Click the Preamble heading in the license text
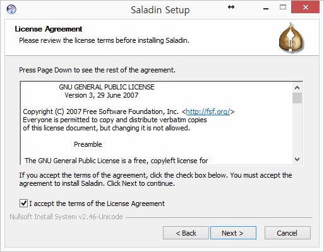The width and height of the screenshot is (324, 252). (x=88, y=144)
